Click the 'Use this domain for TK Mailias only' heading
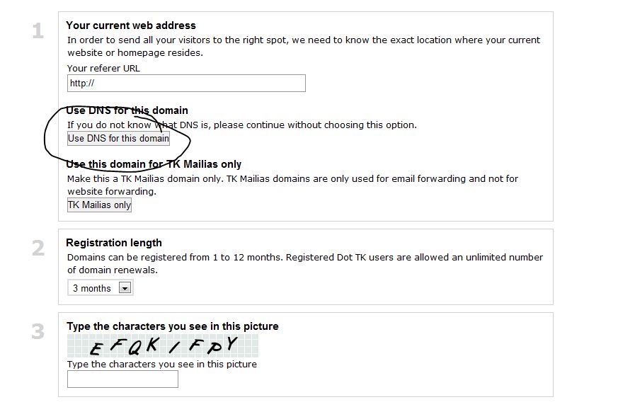Image resolution: width=618 pixels, height=407 pixels. pos(154,164)
